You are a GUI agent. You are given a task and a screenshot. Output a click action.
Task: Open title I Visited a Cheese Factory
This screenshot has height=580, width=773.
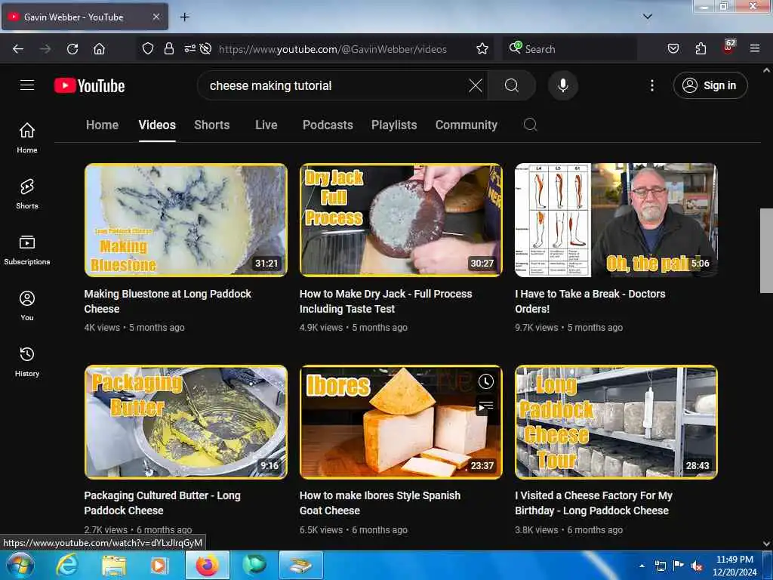593,503
